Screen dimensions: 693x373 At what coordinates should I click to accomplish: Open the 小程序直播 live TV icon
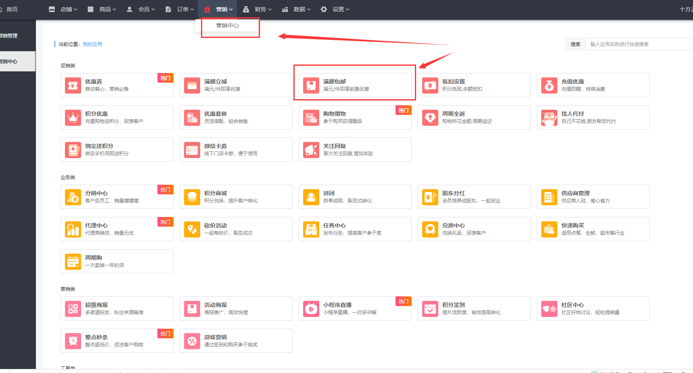click(x=311, y=308)
